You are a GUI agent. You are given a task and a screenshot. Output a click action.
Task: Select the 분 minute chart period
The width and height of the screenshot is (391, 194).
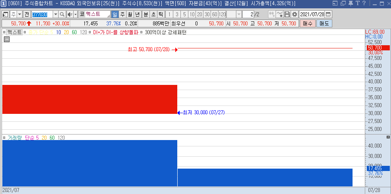click(146, 14)
